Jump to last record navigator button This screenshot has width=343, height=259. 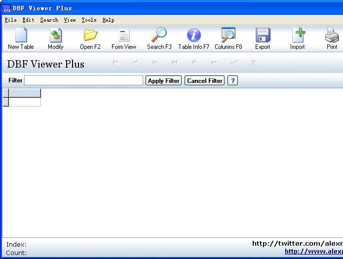175,63
